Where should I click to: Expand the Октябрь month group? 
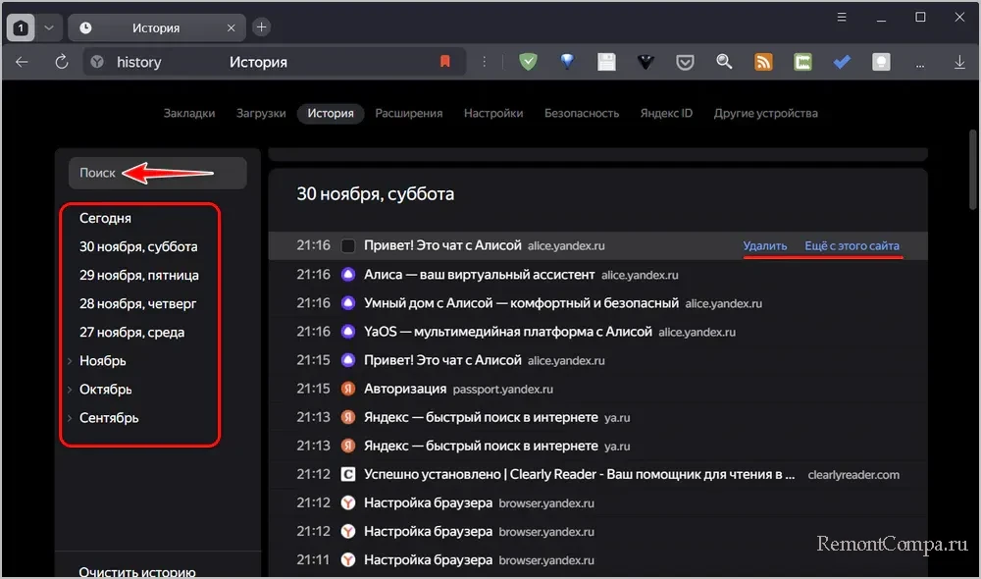click(x=70, y=390)
